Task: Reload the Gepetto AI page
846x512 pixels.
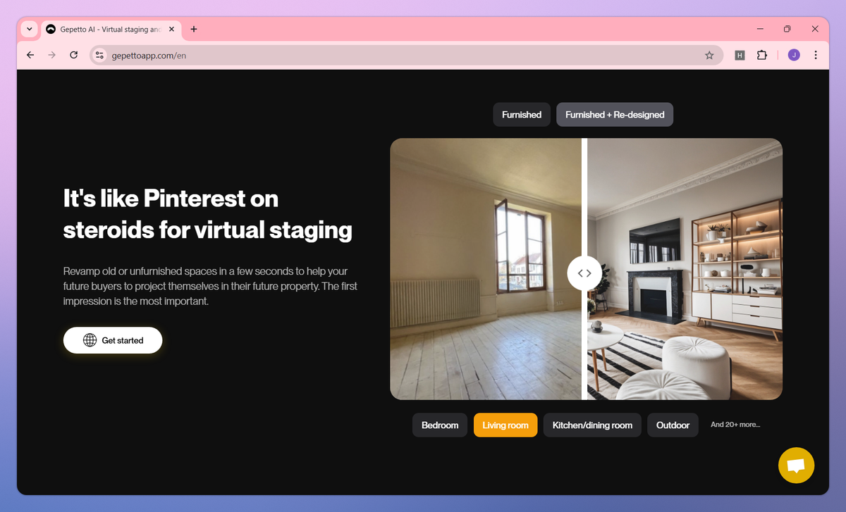Action: tap(73, 54)
